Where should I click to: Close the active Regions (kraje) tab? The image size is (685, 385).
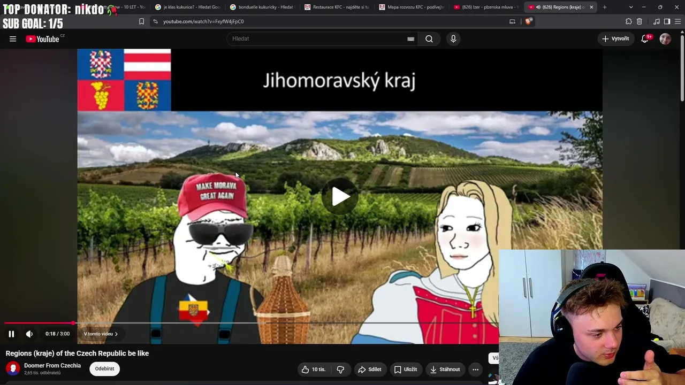coord(591,7)
